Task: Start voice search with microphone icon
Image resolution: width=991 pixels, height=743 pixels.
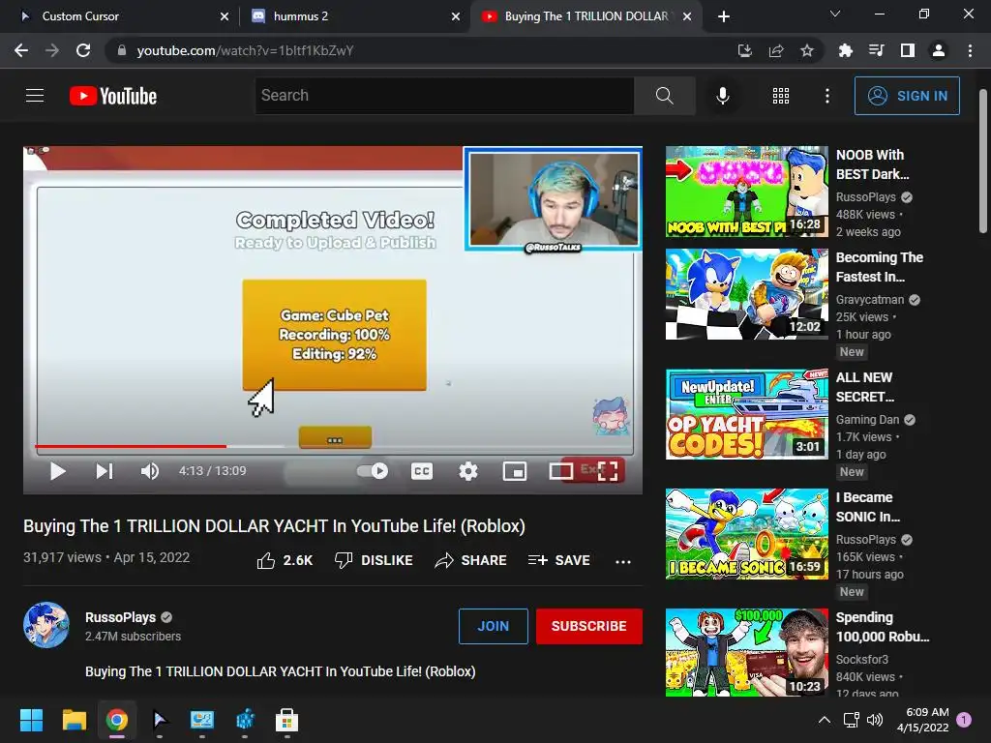Action: (x=722, y=96)
